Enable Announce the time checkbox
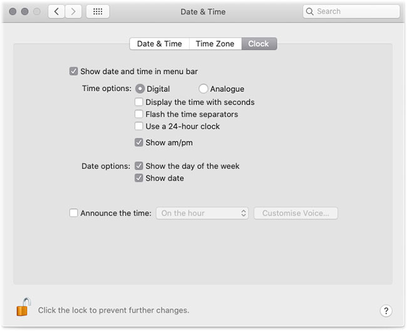The image size is (407, 331). (73, 213)
